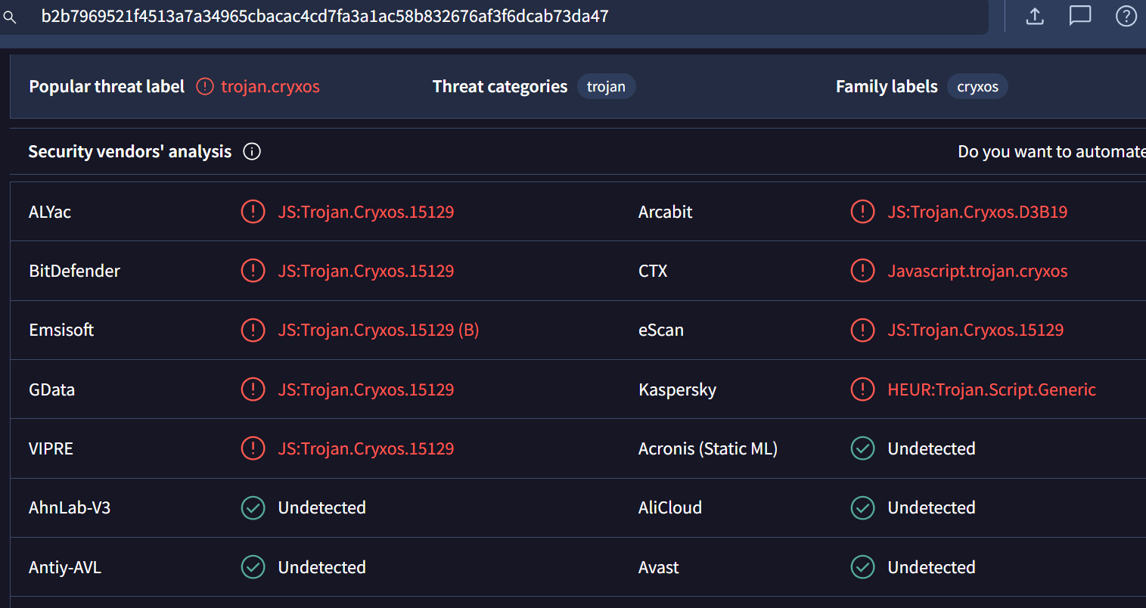
Task: Select the cryxos family label chip
Action: click(977, 87)
